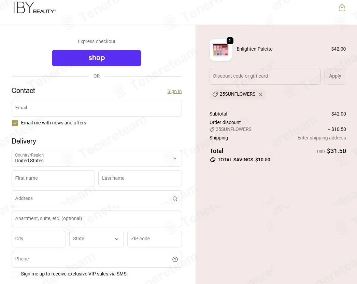Open the shopping bag cart icon

tap(342, 8)
